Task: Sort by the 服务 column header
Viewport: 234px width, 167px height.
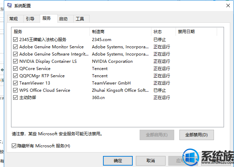Action: pos(50,32)
